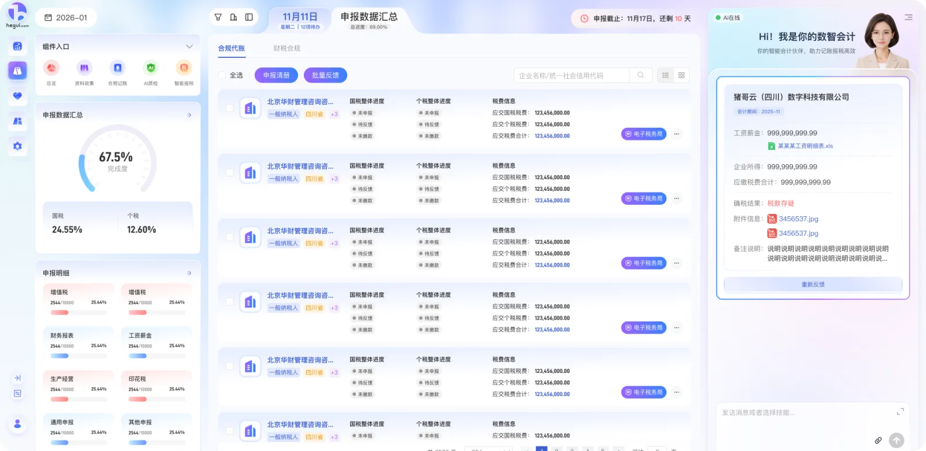The width and height of the screenshot is (926, 451).
Task: Open more options for the first company row
Action: pyautogui.click(x=677, y=134)
